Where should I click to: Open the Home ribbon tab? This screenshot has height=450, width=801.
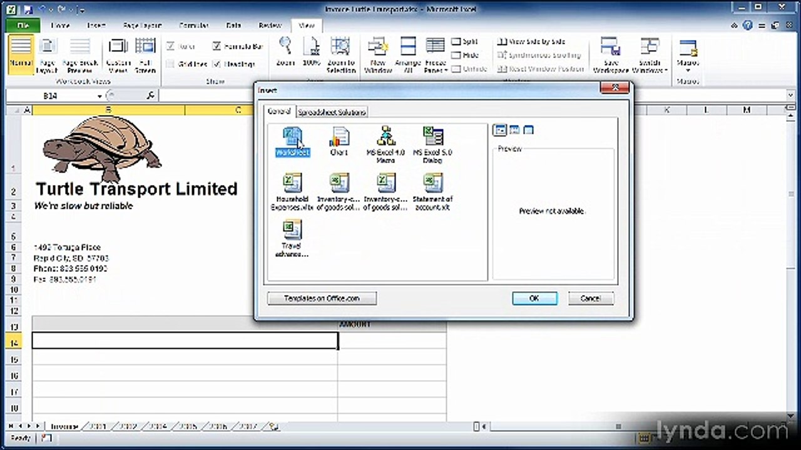[x=60, y=26]
